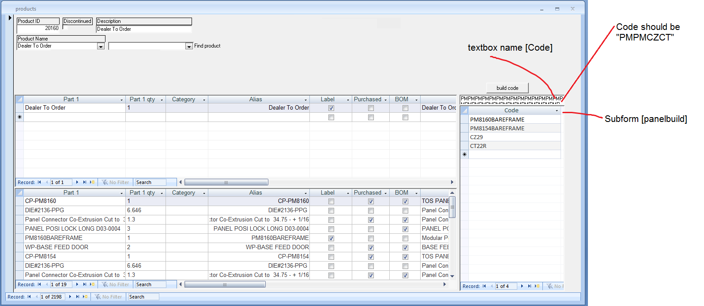
Task: Click the build code button
Action: [x=507, y=88]
